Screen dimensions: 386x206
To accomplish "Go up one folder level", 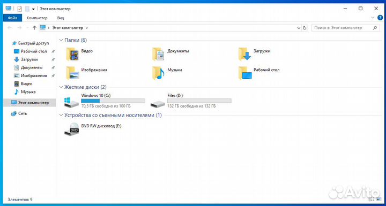I will (x=34, y=28).
